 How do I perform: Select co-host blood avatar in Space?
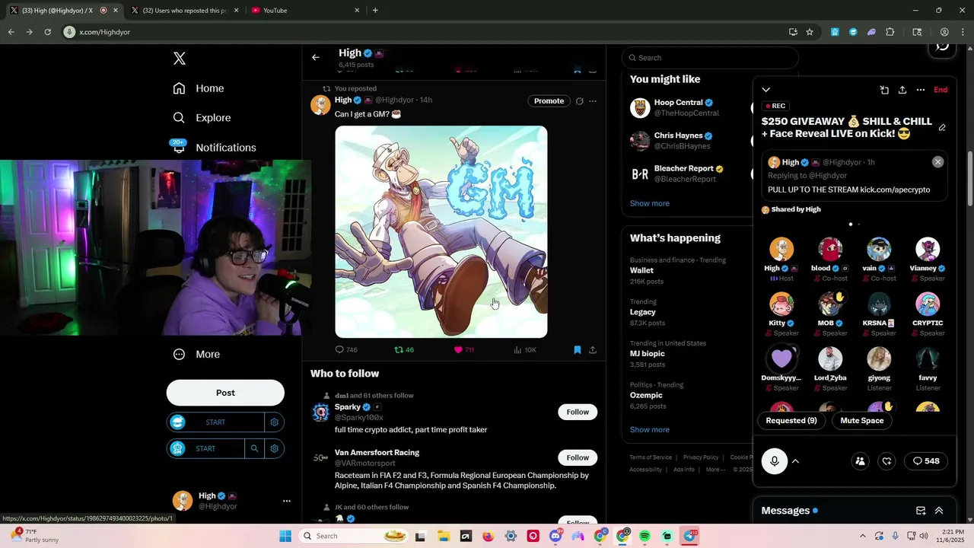pyautogui.click(x=830, y=250)
